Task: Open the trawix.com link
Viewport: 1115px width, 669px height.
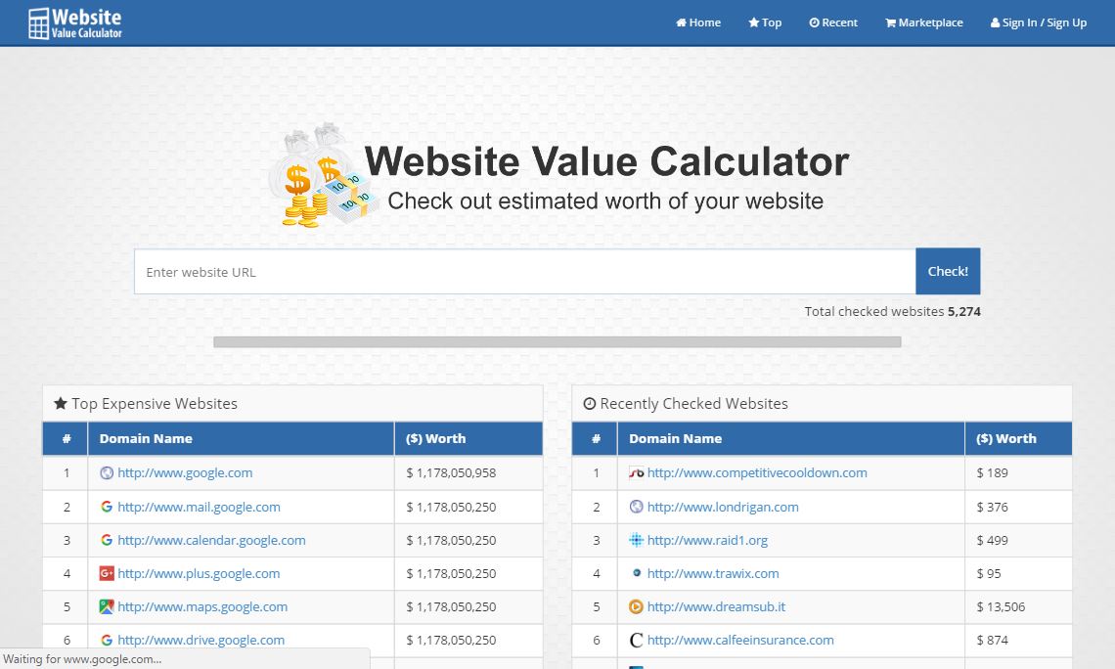Action: point(713,573)
